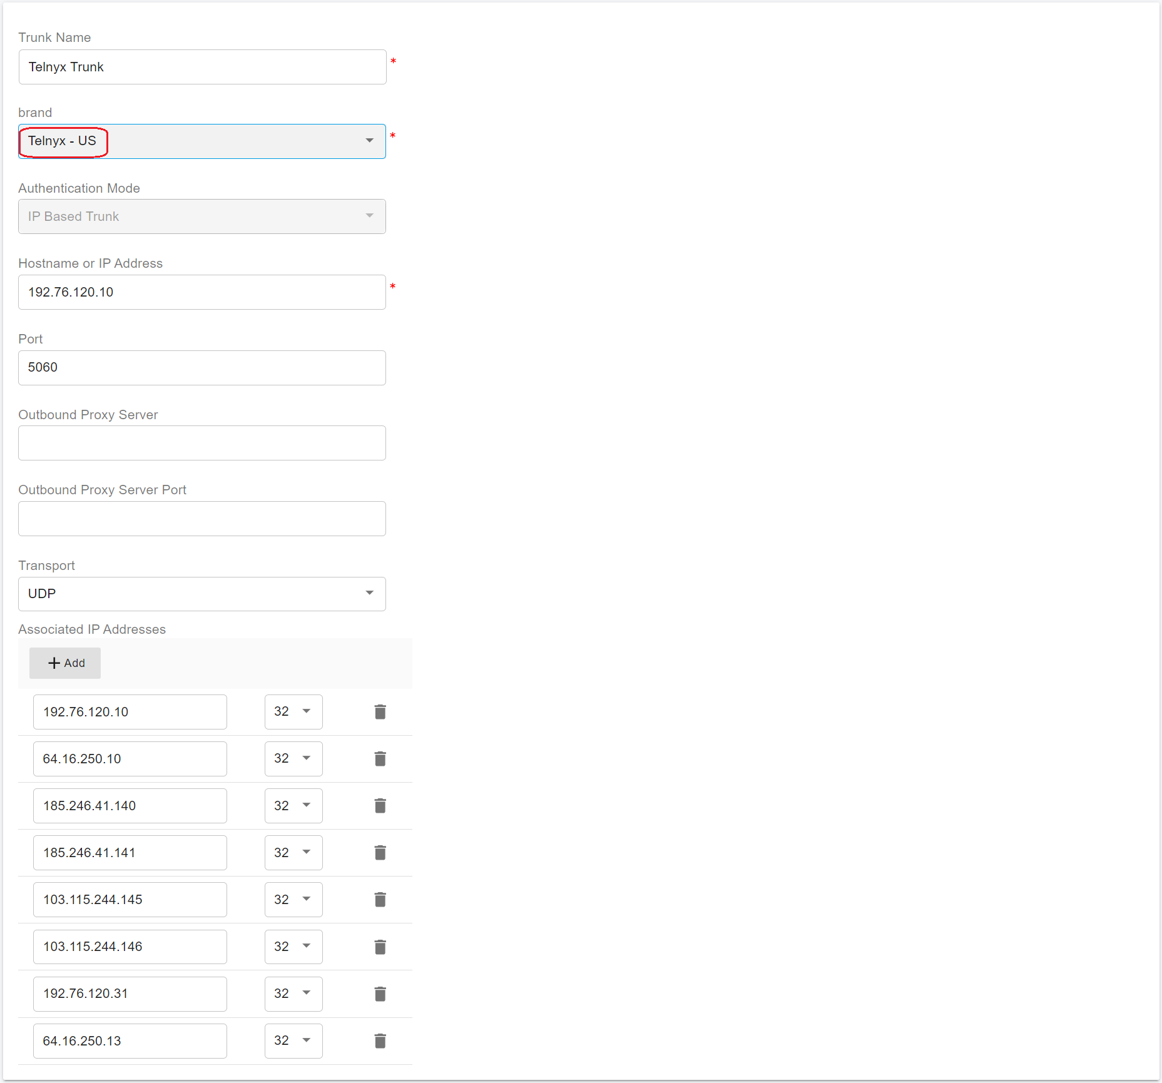Click trash icon for 103.115.244.146
Screen dimensions: 1162x1083
coord(380,947)
